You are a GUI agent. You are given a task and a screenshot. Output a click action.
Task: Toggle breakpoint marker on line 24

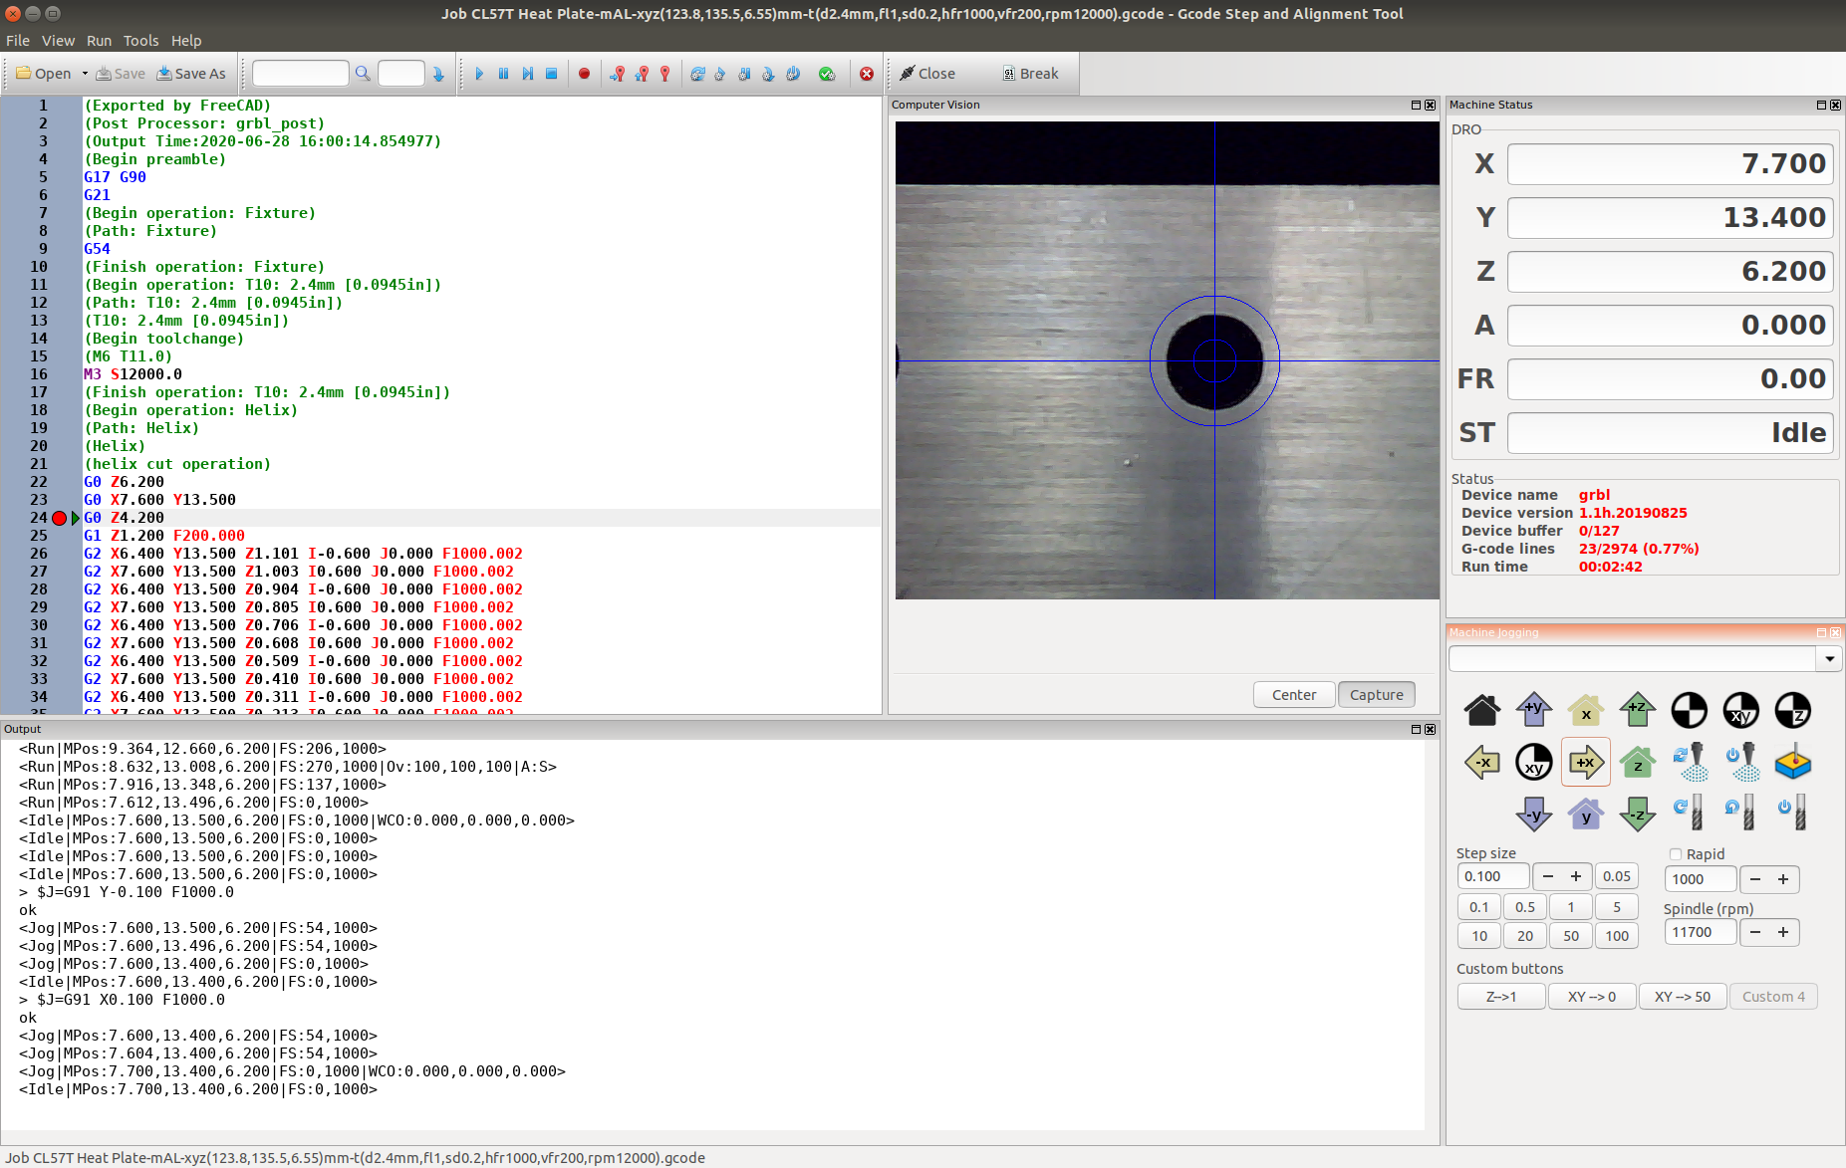pos(59,518)
